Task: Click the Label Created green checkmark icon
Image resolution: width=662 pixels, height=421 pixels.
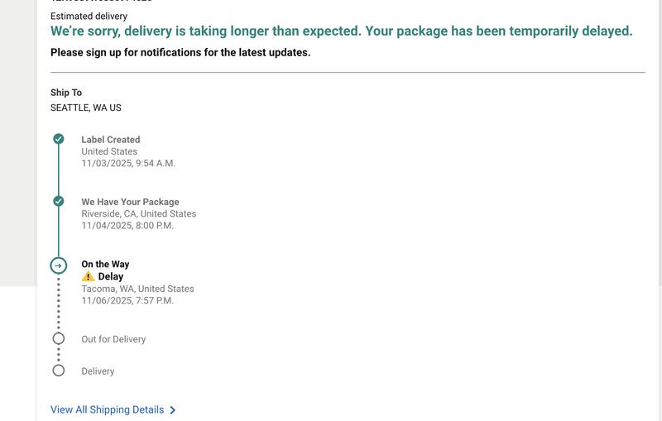Action: pyautogui.click(x=59, y=139)
